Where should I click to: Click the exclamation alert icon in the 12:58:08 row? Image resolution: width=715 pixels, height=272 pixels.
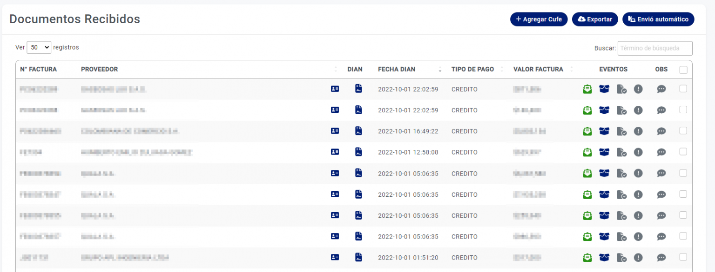[x=638, y=152]
